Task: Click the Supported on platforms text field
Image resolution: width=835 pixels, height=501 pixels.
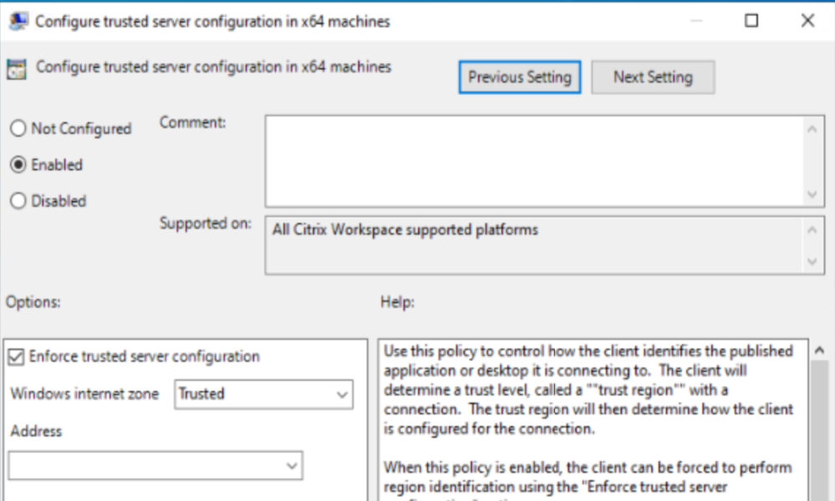Action: pos(535,245)
